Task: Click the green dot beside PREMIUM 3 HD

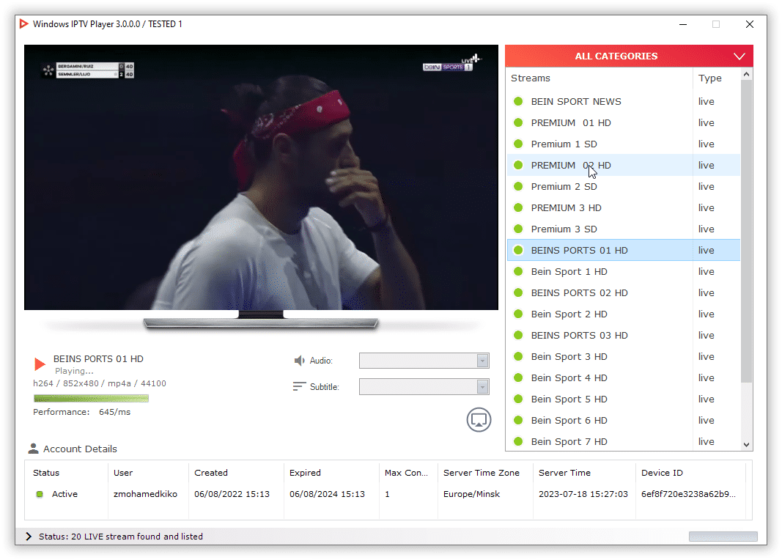Action: 518,207
